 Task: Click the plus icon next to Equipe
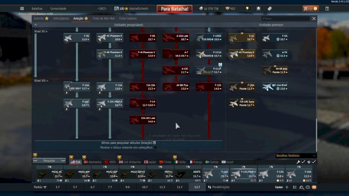(x=287, y=187)
